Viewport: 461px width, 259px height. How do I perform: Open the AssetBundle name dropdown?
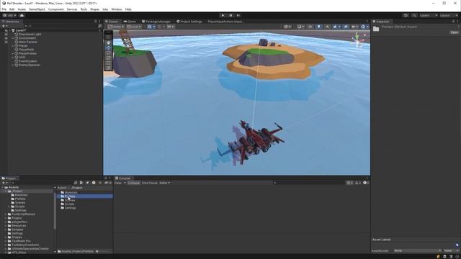coord(417,251)
